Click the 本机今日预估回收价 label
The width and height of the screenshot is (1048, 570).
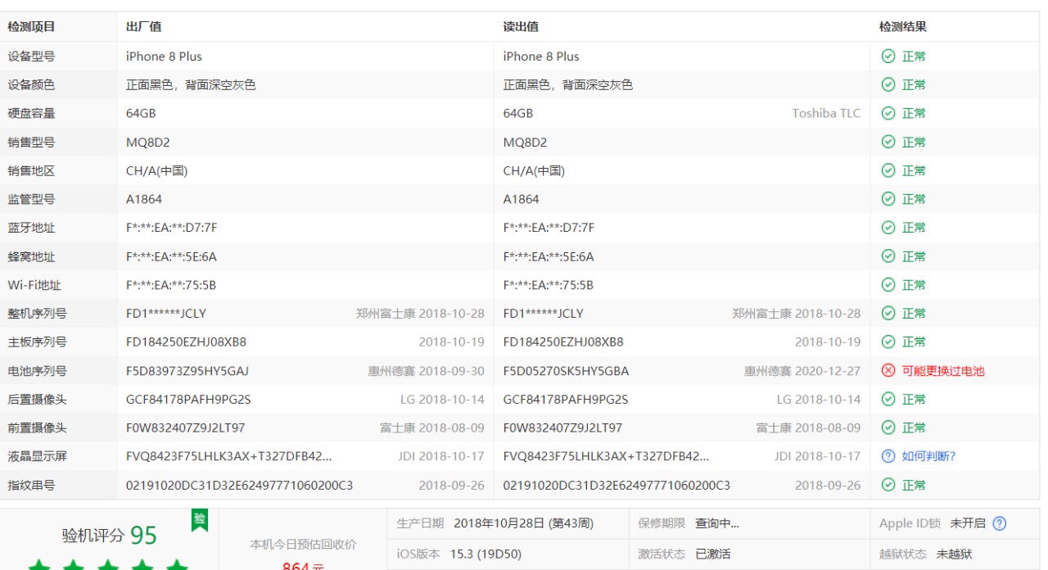(303, 545)
